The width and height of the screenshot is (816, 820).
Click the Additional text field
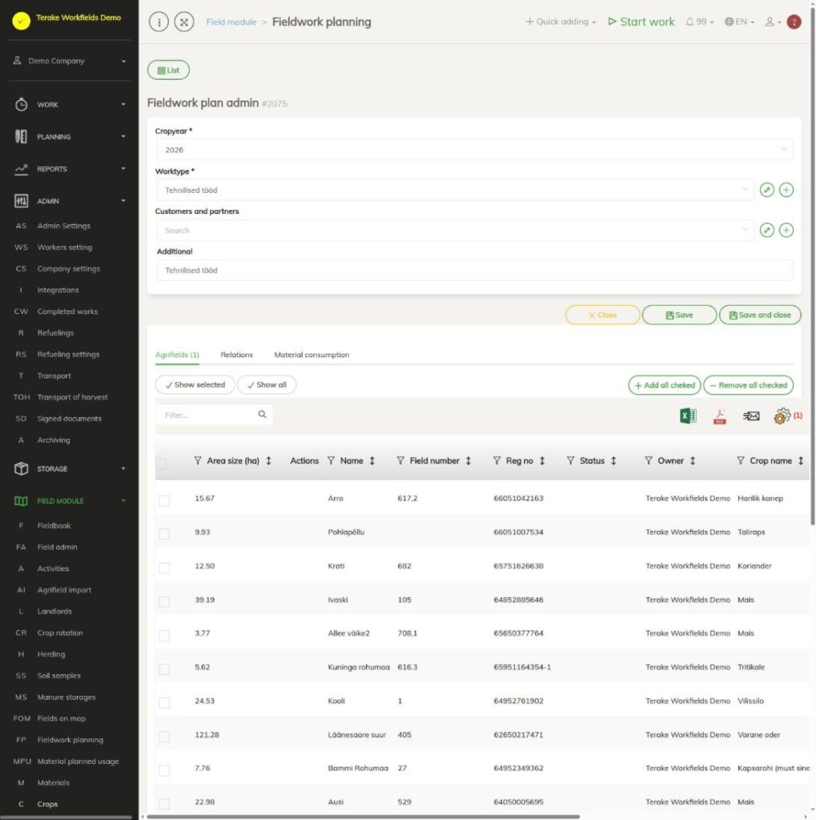(x=474, y=271)
